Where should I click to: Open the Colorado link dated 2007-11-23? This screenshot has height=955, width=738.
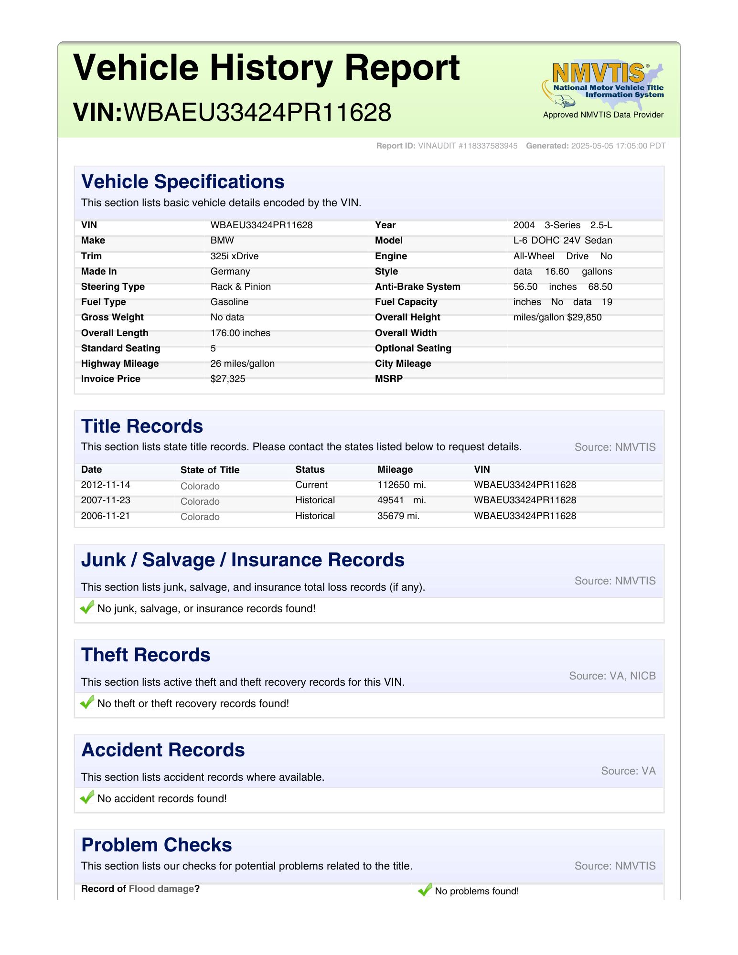click(200, 501)
